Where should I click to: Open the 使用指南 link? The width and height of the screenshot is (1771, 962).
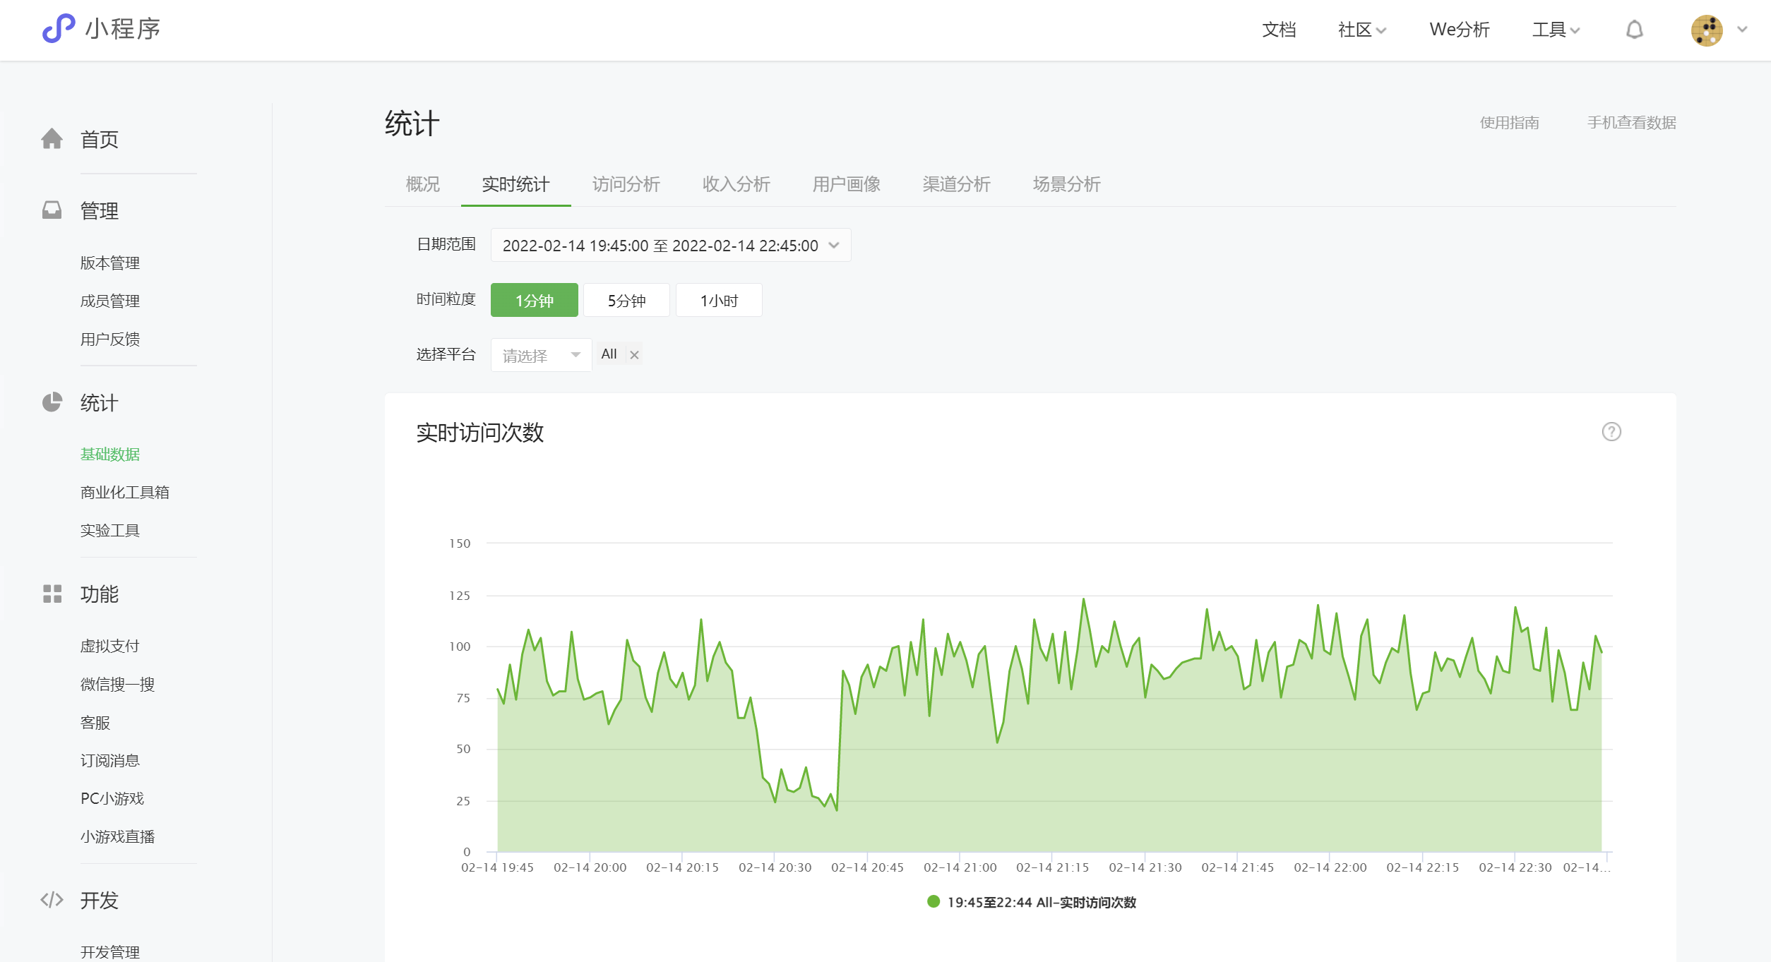pos(1509,123)
